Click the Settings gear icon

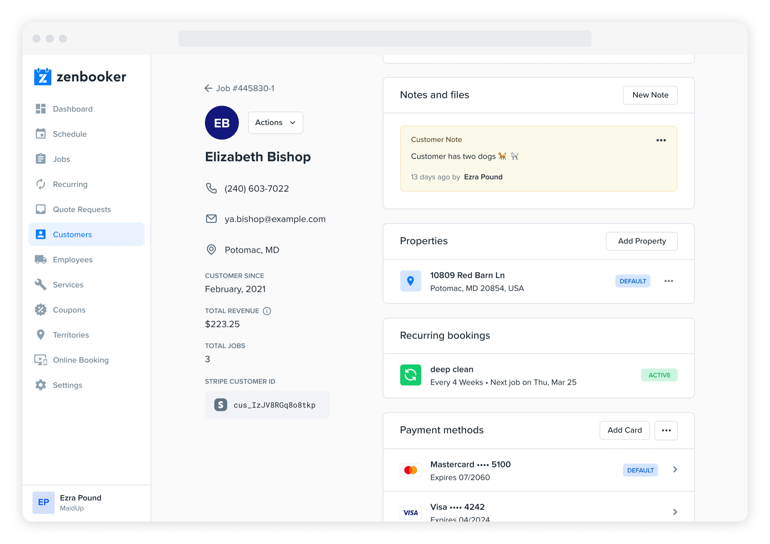point(40,385)
